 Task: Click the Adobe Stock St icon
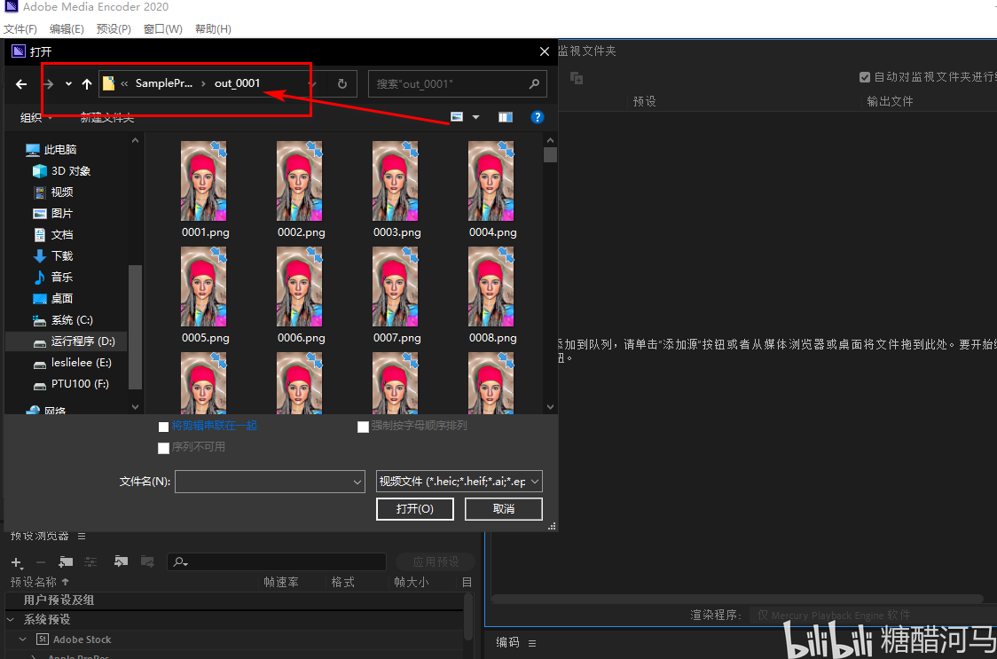[x=43, y=639]
